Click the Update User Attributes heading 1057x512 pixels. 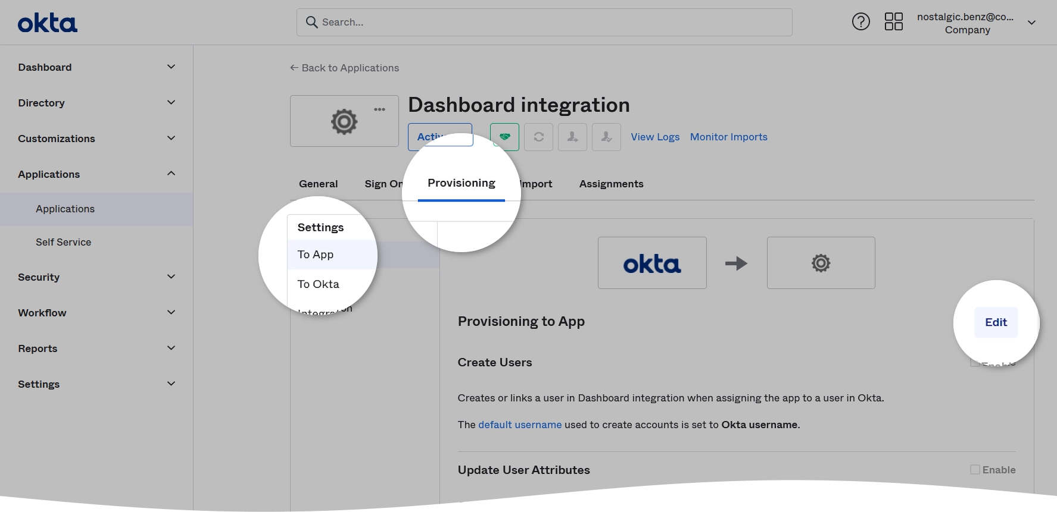[x=523, y=470]
